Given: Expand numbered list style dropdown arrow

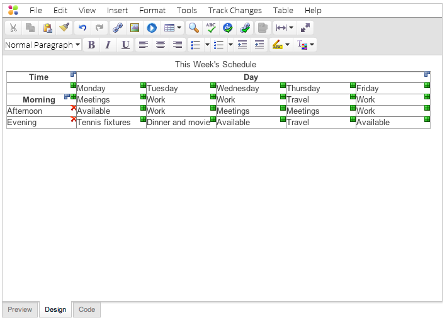Looking at the screenshot, I should tap(230, 45).
